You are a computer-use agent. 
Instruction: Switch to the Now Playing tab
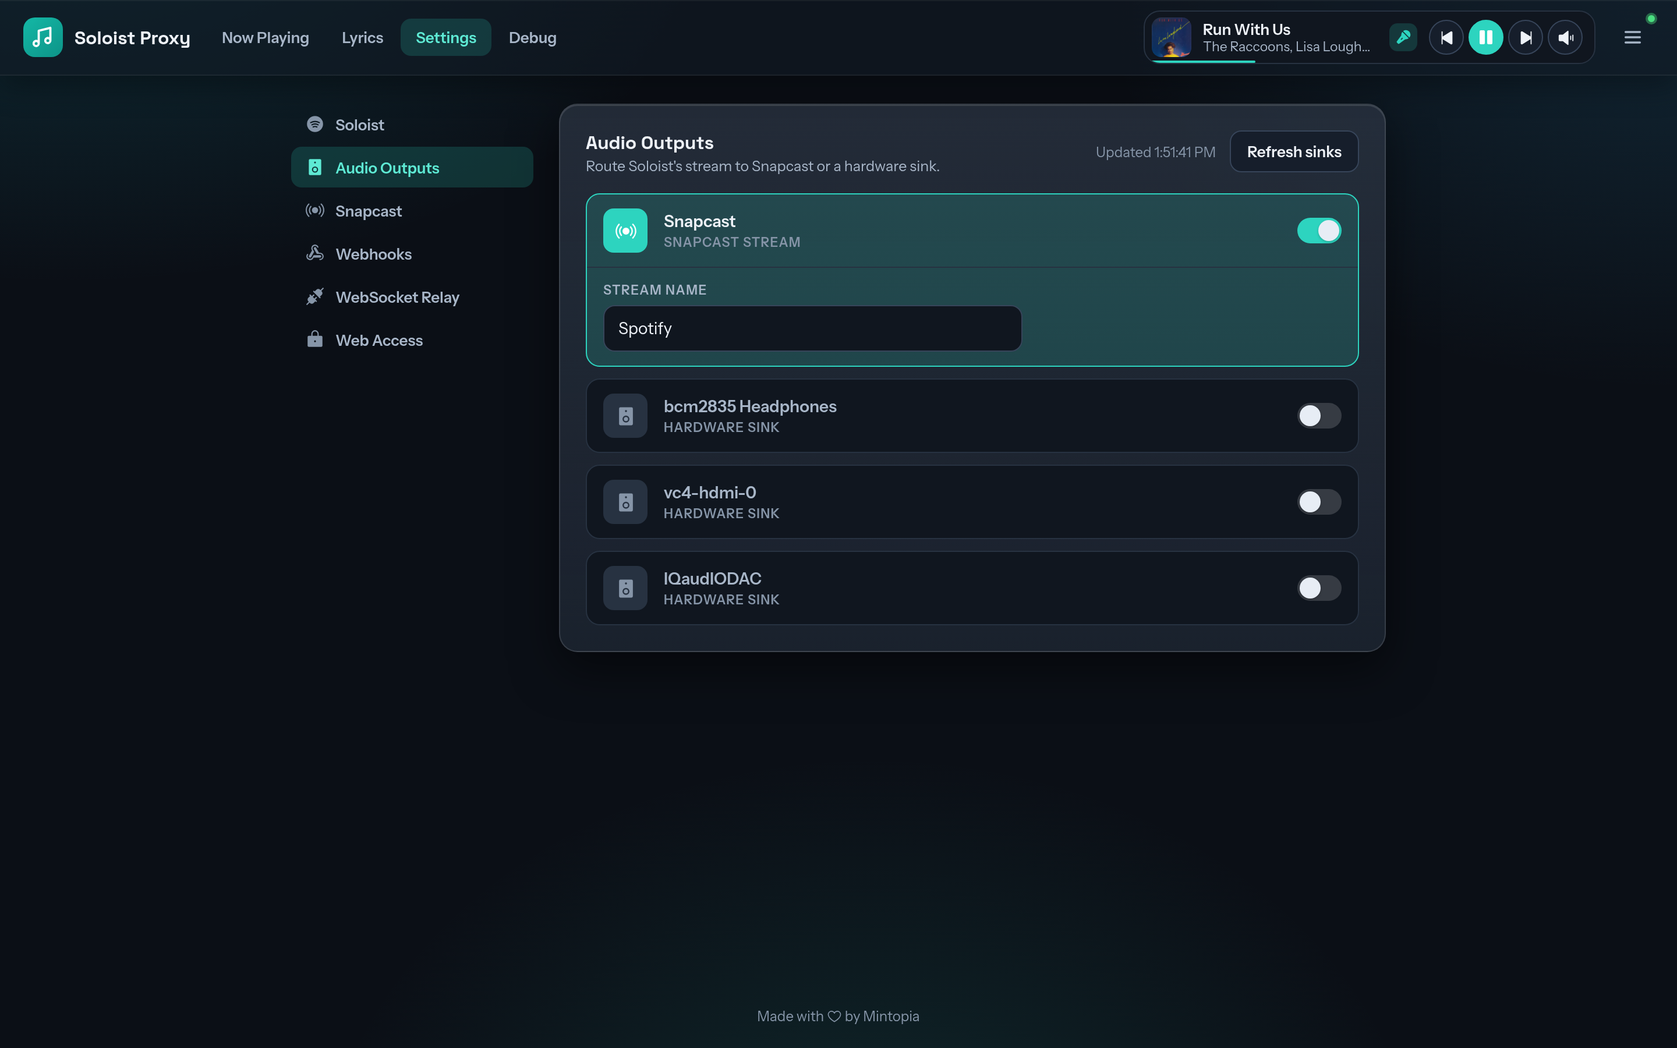266,37
